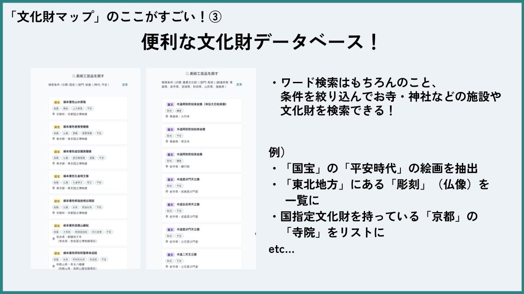Toggle the 平安 era tag on the 山水屏風 entry
The image size is (524, 294).
click(x=90, y=108)
